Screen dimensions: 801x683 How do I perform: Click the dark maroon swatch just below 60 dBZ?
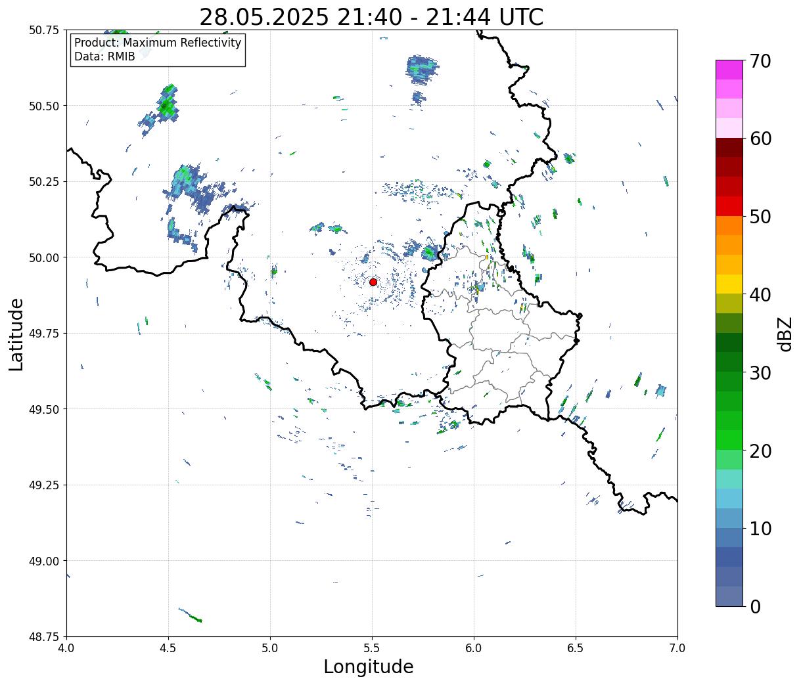729,147
